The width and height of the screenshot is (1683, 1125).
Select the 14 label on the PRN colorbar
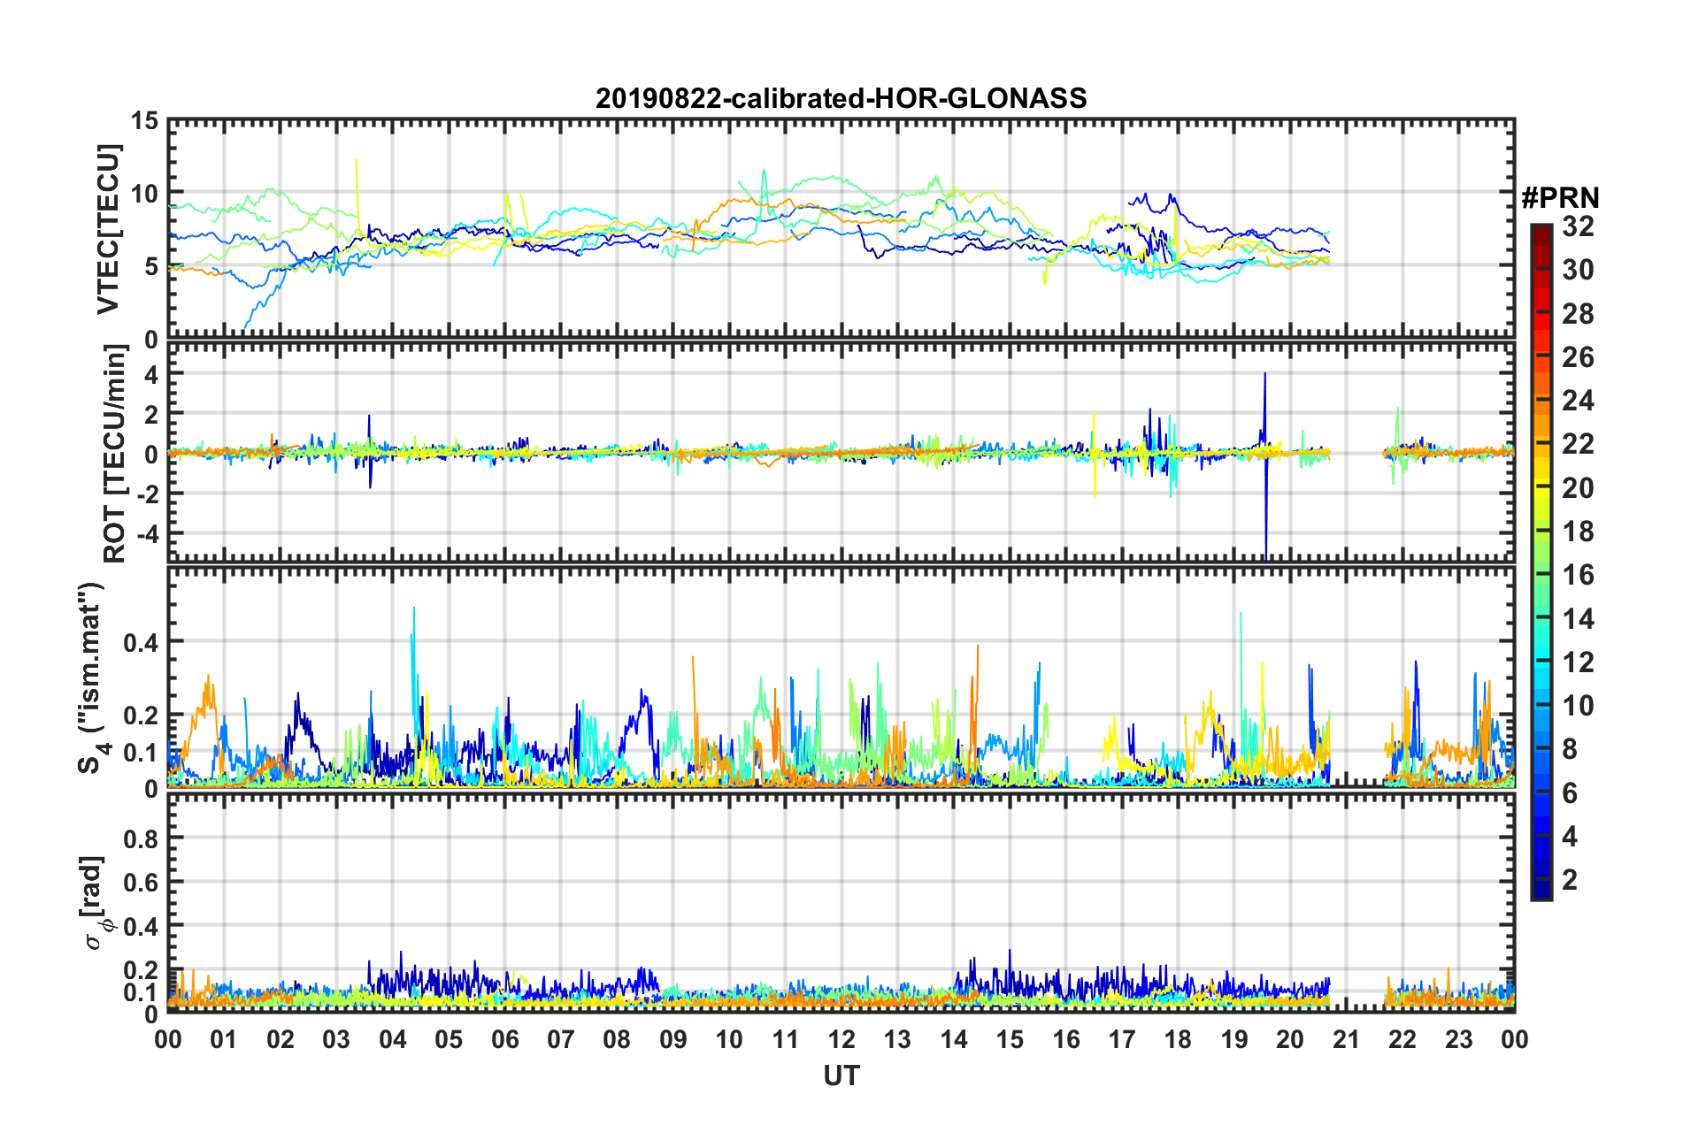pos(1578,619)
